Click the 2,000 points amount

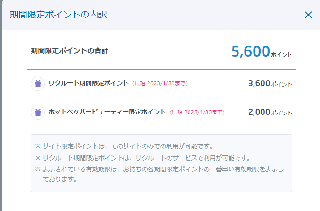click(x=259, y=112)
